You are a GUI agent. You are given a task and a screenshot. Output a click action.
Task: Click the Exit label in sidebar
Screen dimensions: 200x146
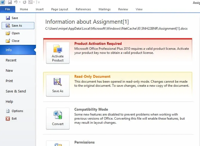click(14, 119)
